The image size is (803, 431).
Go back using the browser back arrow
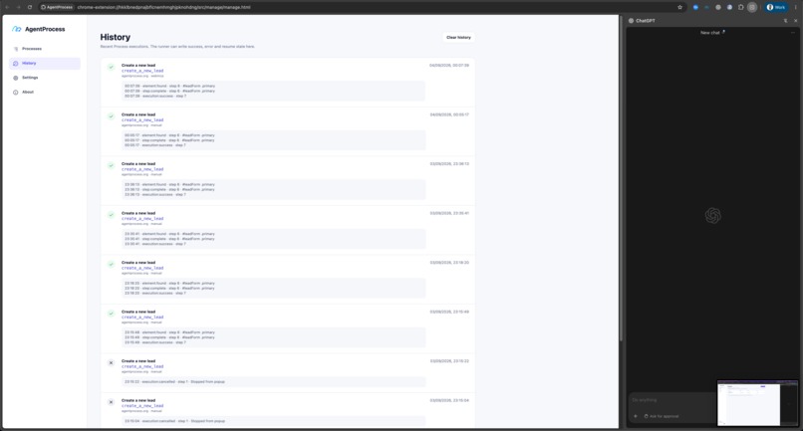[7, 7]
